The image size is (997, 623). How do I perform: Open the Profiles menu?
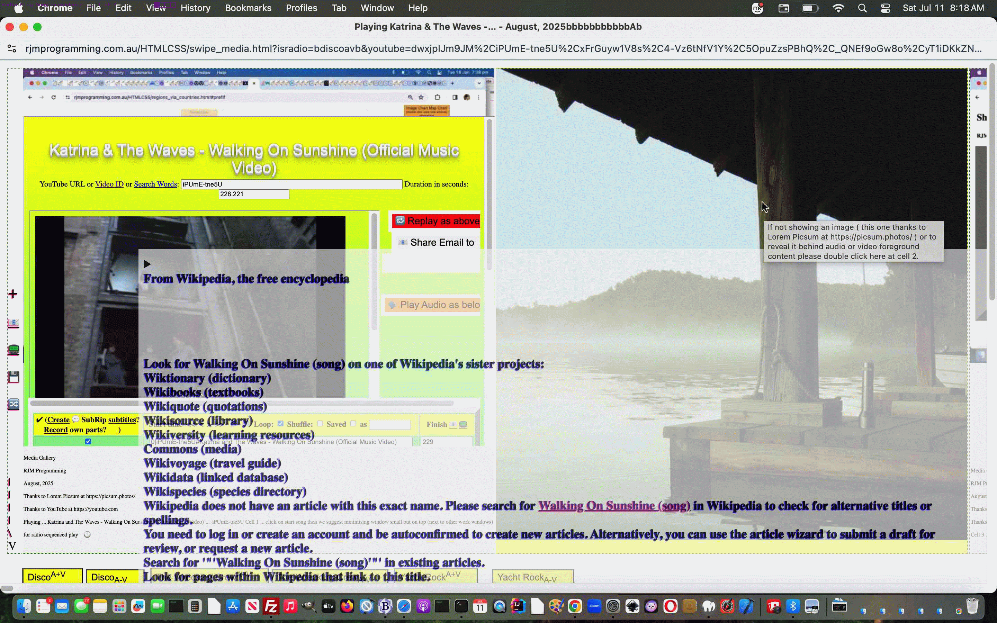[302, 8]
